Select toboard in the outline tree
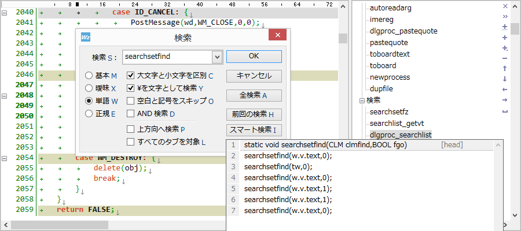521x231 pixels. click(x=383, y=66)
